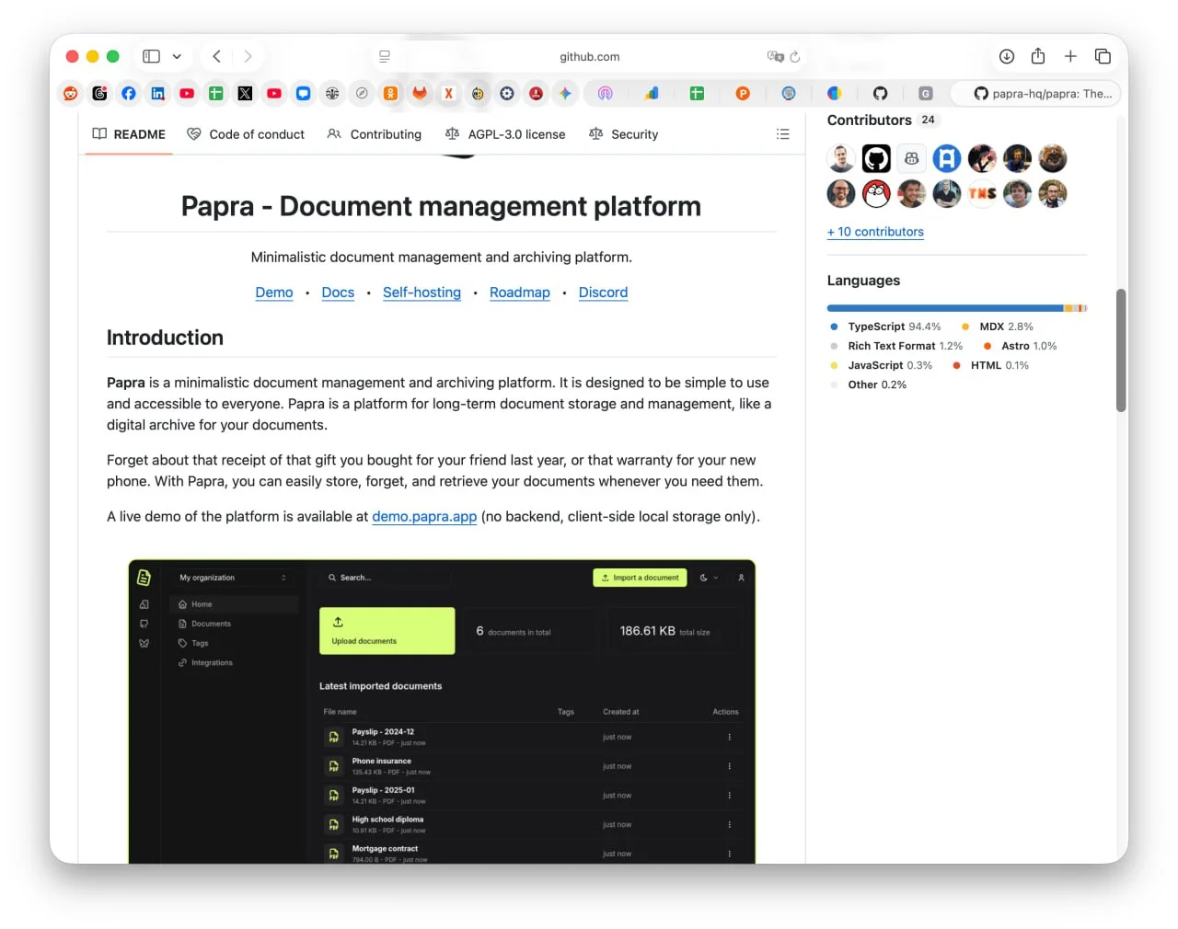Select the AGPL-3.0 license tab

505,134
